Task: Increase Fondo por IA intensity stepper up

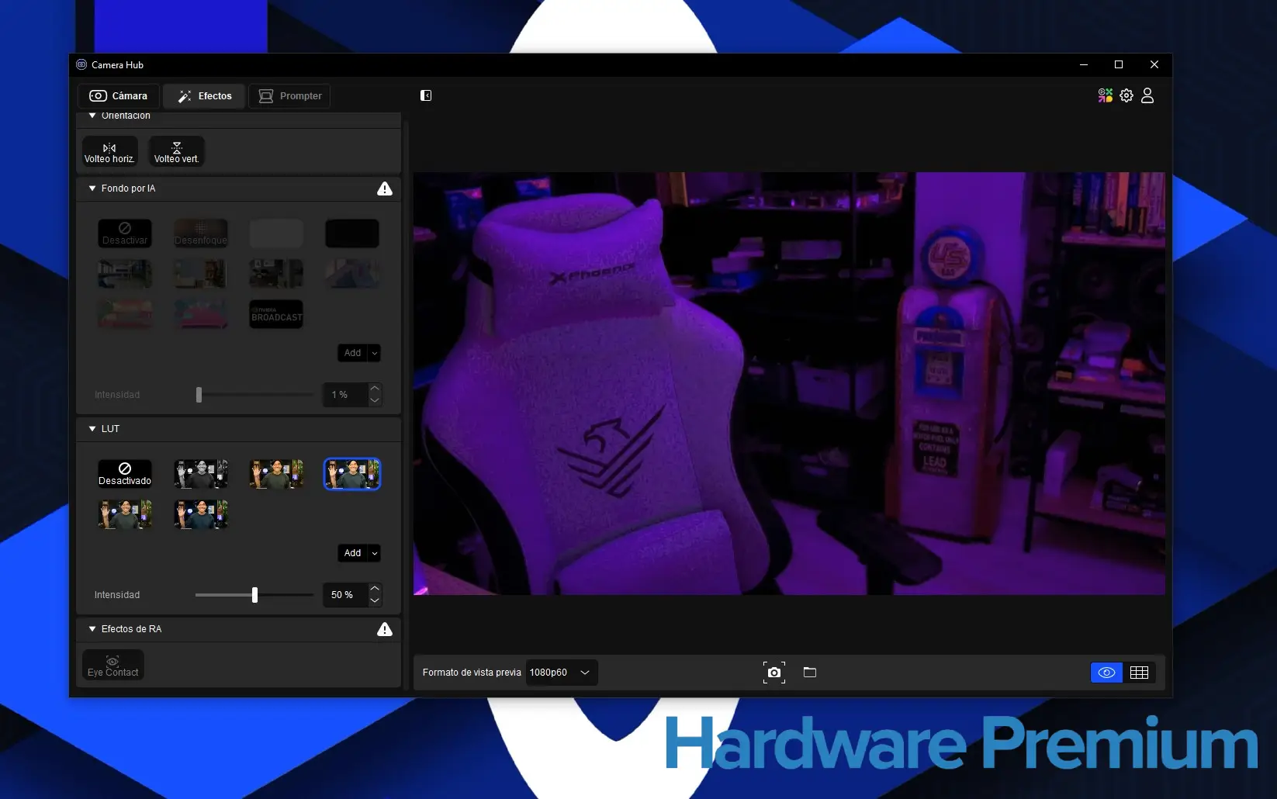Action: tap(375, 389)
